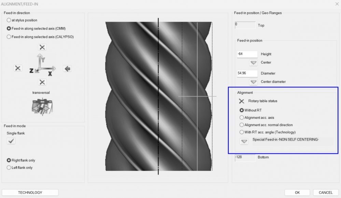Click the transversal feed-in gear image

point(41,106)
